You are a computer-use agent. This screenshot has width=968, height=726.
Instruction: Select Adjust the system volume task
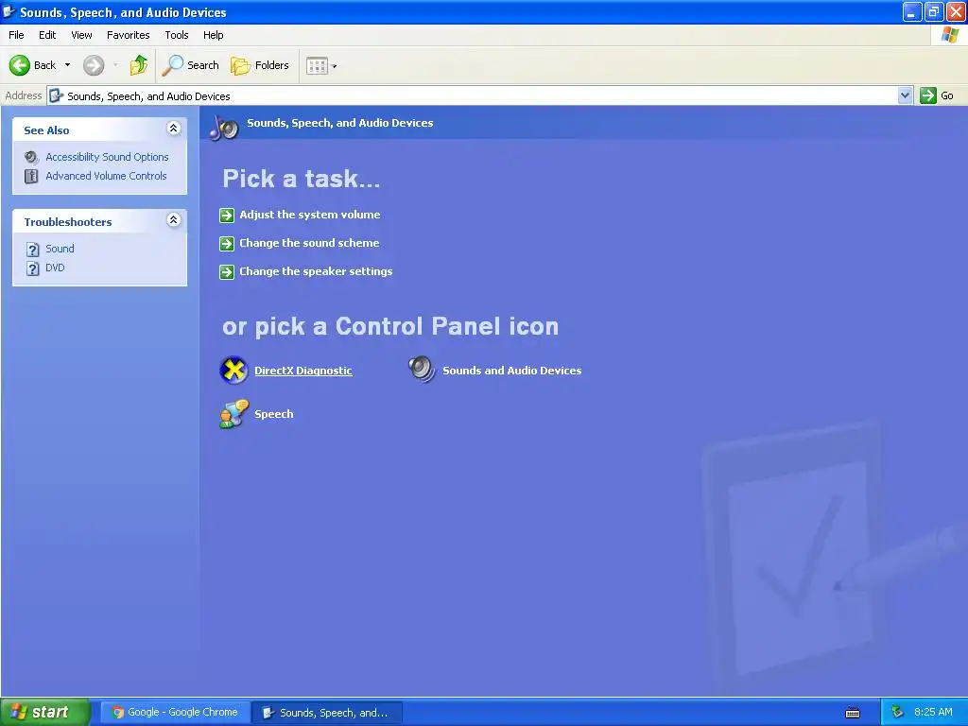[x=310, y=215]
